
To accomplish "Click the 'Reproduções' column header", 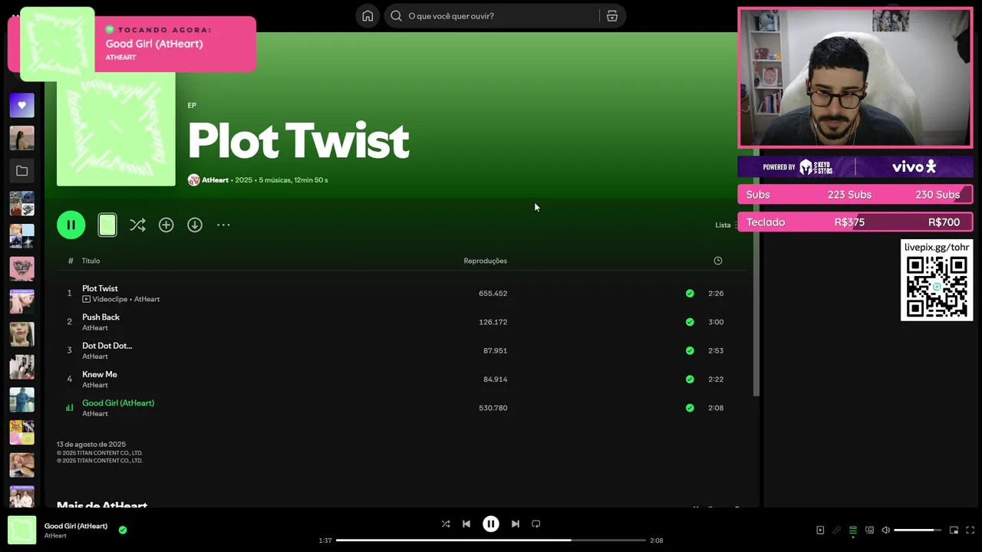I will (x=485, y=261).
